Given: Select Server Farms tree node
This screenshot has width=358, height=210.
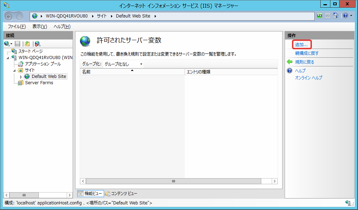Looking at the screenshot, I should [39, 83].
